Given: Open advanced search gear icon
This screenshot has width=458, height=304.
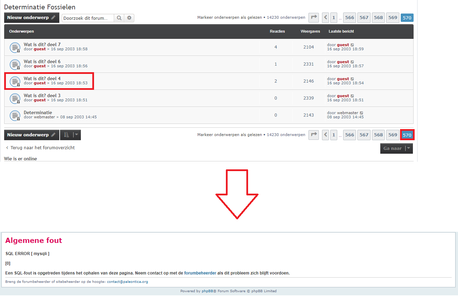Looking at the screenshot, I should point(129,18).
